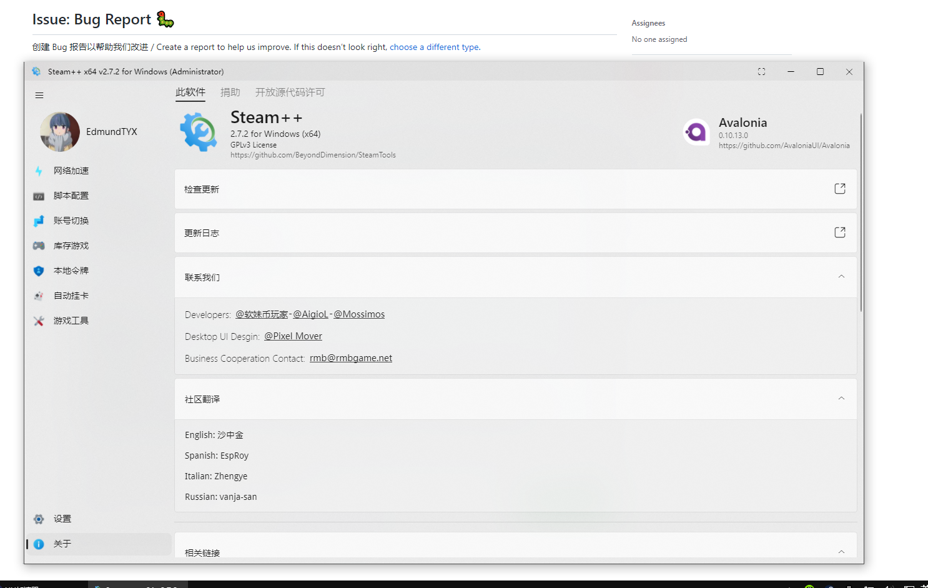The width and height of the screenshot is (928, 588).
Task: Click the EdmundTYX profile avatar
Action: (x=59, y=131)
